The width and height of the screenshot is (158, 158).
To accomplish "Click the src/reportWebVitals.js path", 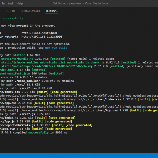I will coord(17,125).
